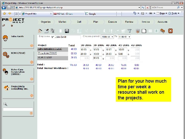Click the browser Refresh button

[143, 7]
